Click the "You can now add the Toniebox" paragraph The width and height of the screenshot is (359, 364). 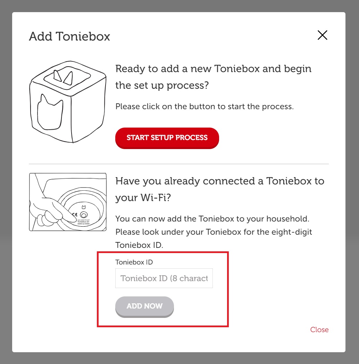214,232
